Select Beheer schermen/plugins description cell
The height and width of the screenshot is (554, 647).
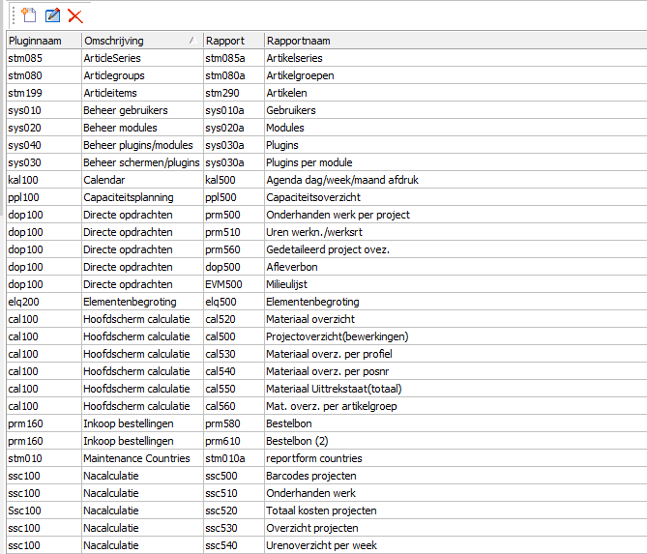coord(142,162)
